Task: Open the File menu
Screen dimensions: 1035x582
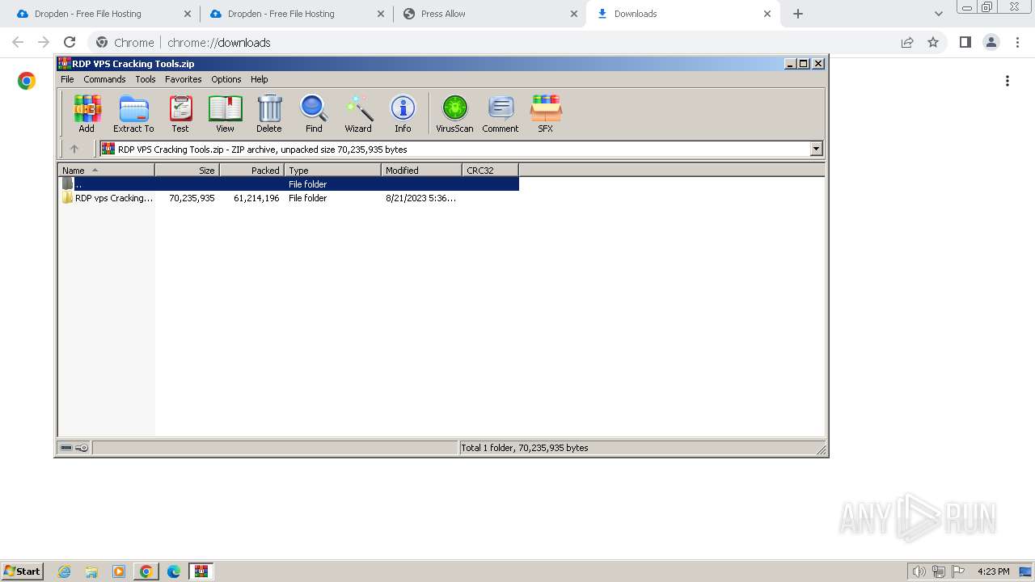Action: [x=67, y=79]
